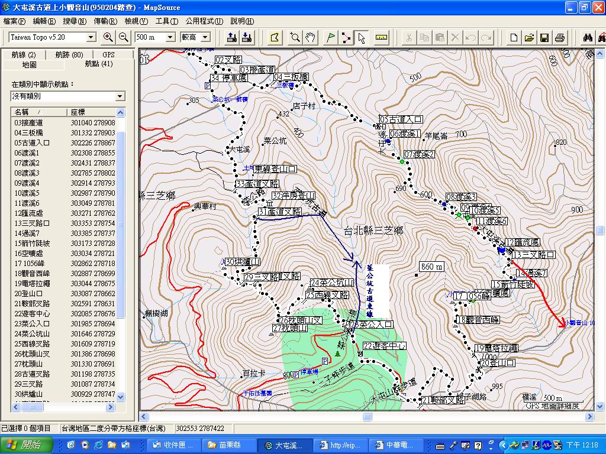Open the 500 m scale dropdown

coord(170,37)
